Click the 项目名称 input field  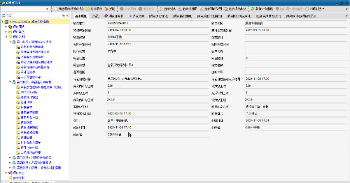pyautogui.click(x=295, y=23)
